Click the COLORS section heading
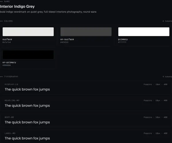The width and height of the screenshot is (172, 143). (8, 21)
